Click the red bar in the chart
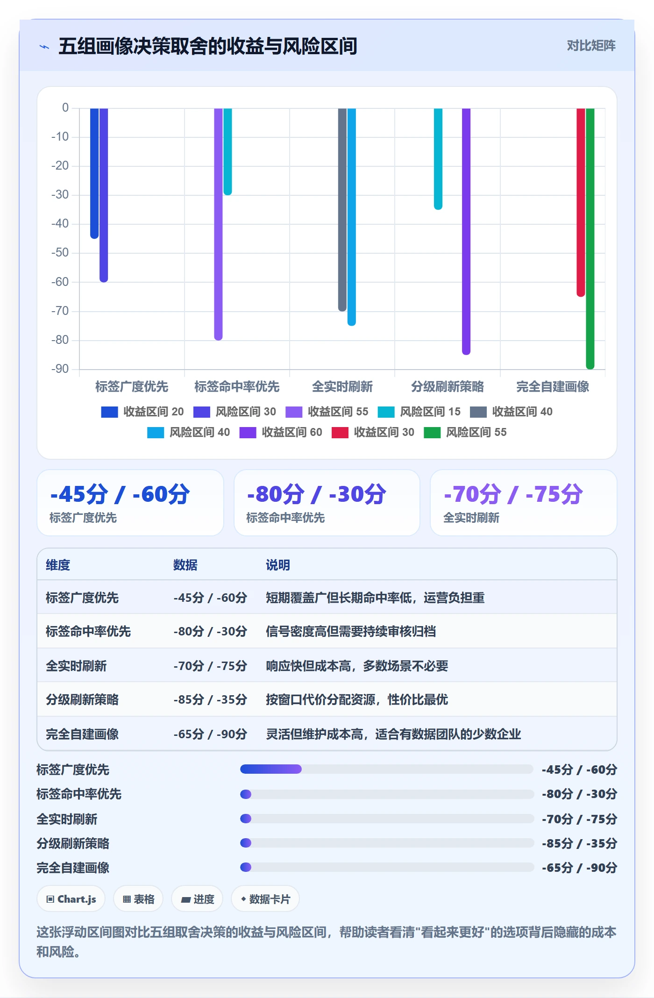The width and height of the screenshot is (654, 998). [x=581, y=202]
